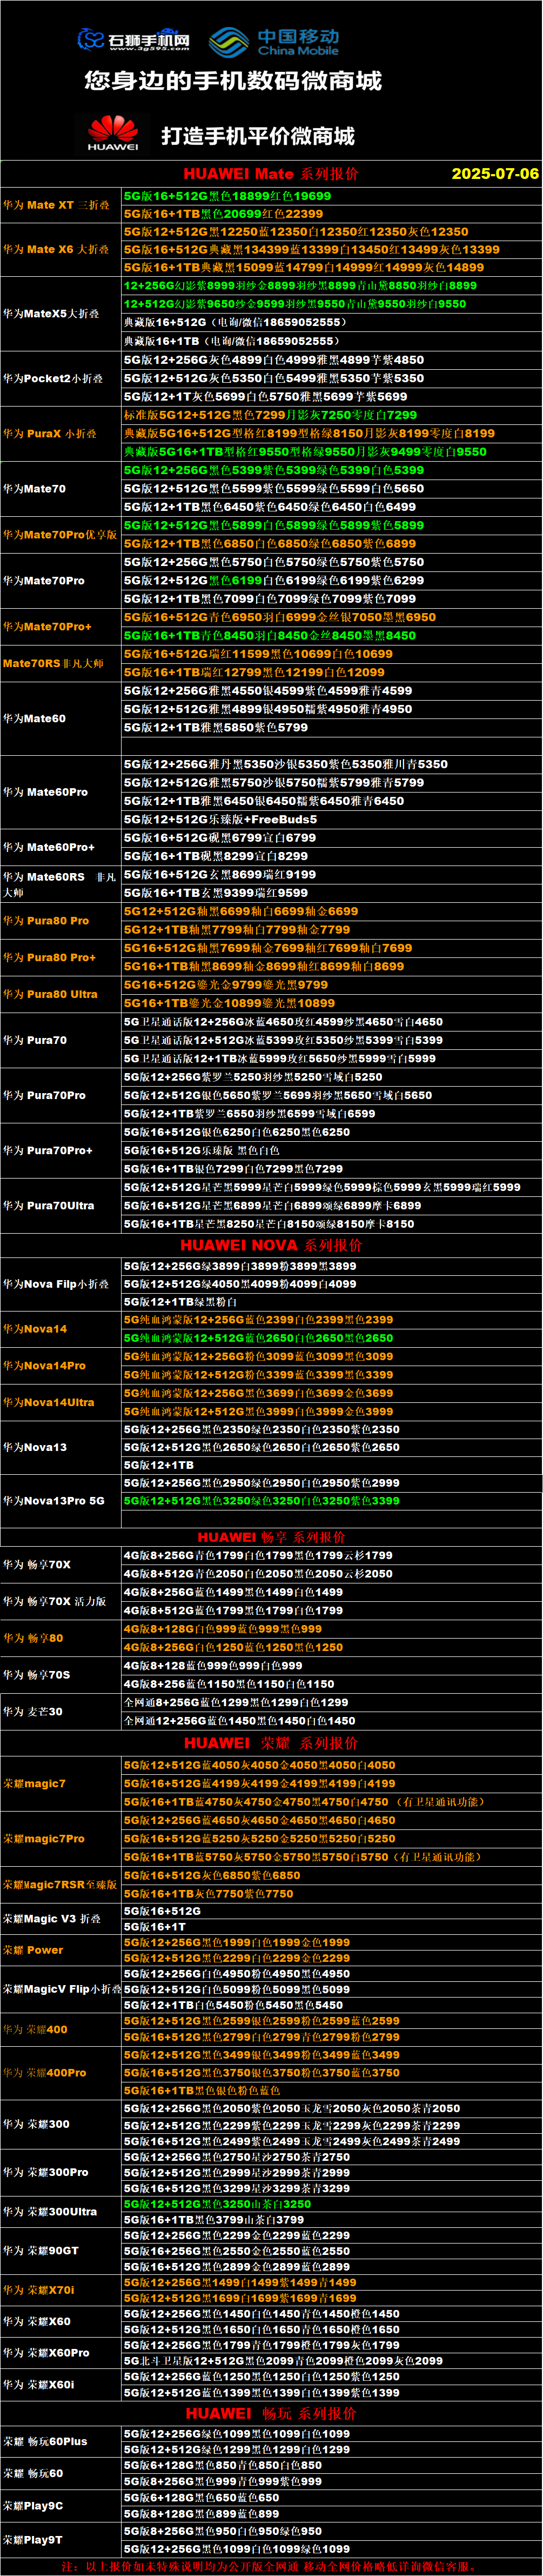The image size is (543, 2576).
Task: Click the date 2025-07-06
Action: click(x=495, y=174)
